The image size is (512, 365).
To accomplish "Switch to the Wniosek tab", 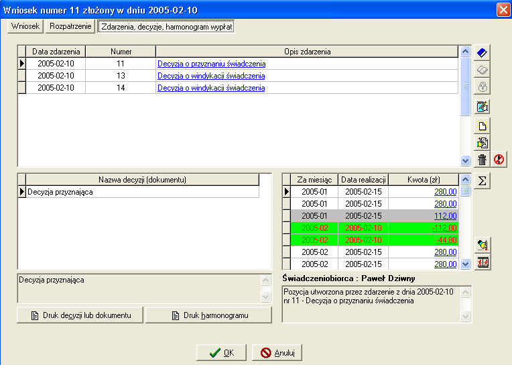I will tap(25, 26).
